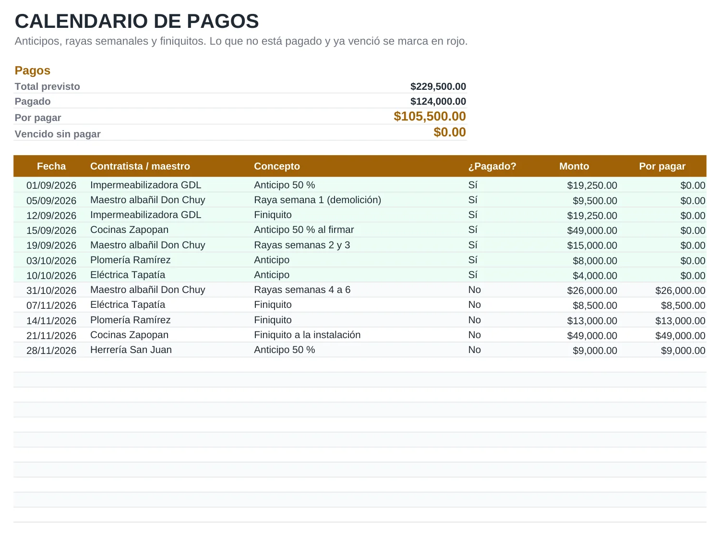The image size is (720, 536).
Task: Click the Sí cell in the 01/09/2026 row
Action: [473, 185]
